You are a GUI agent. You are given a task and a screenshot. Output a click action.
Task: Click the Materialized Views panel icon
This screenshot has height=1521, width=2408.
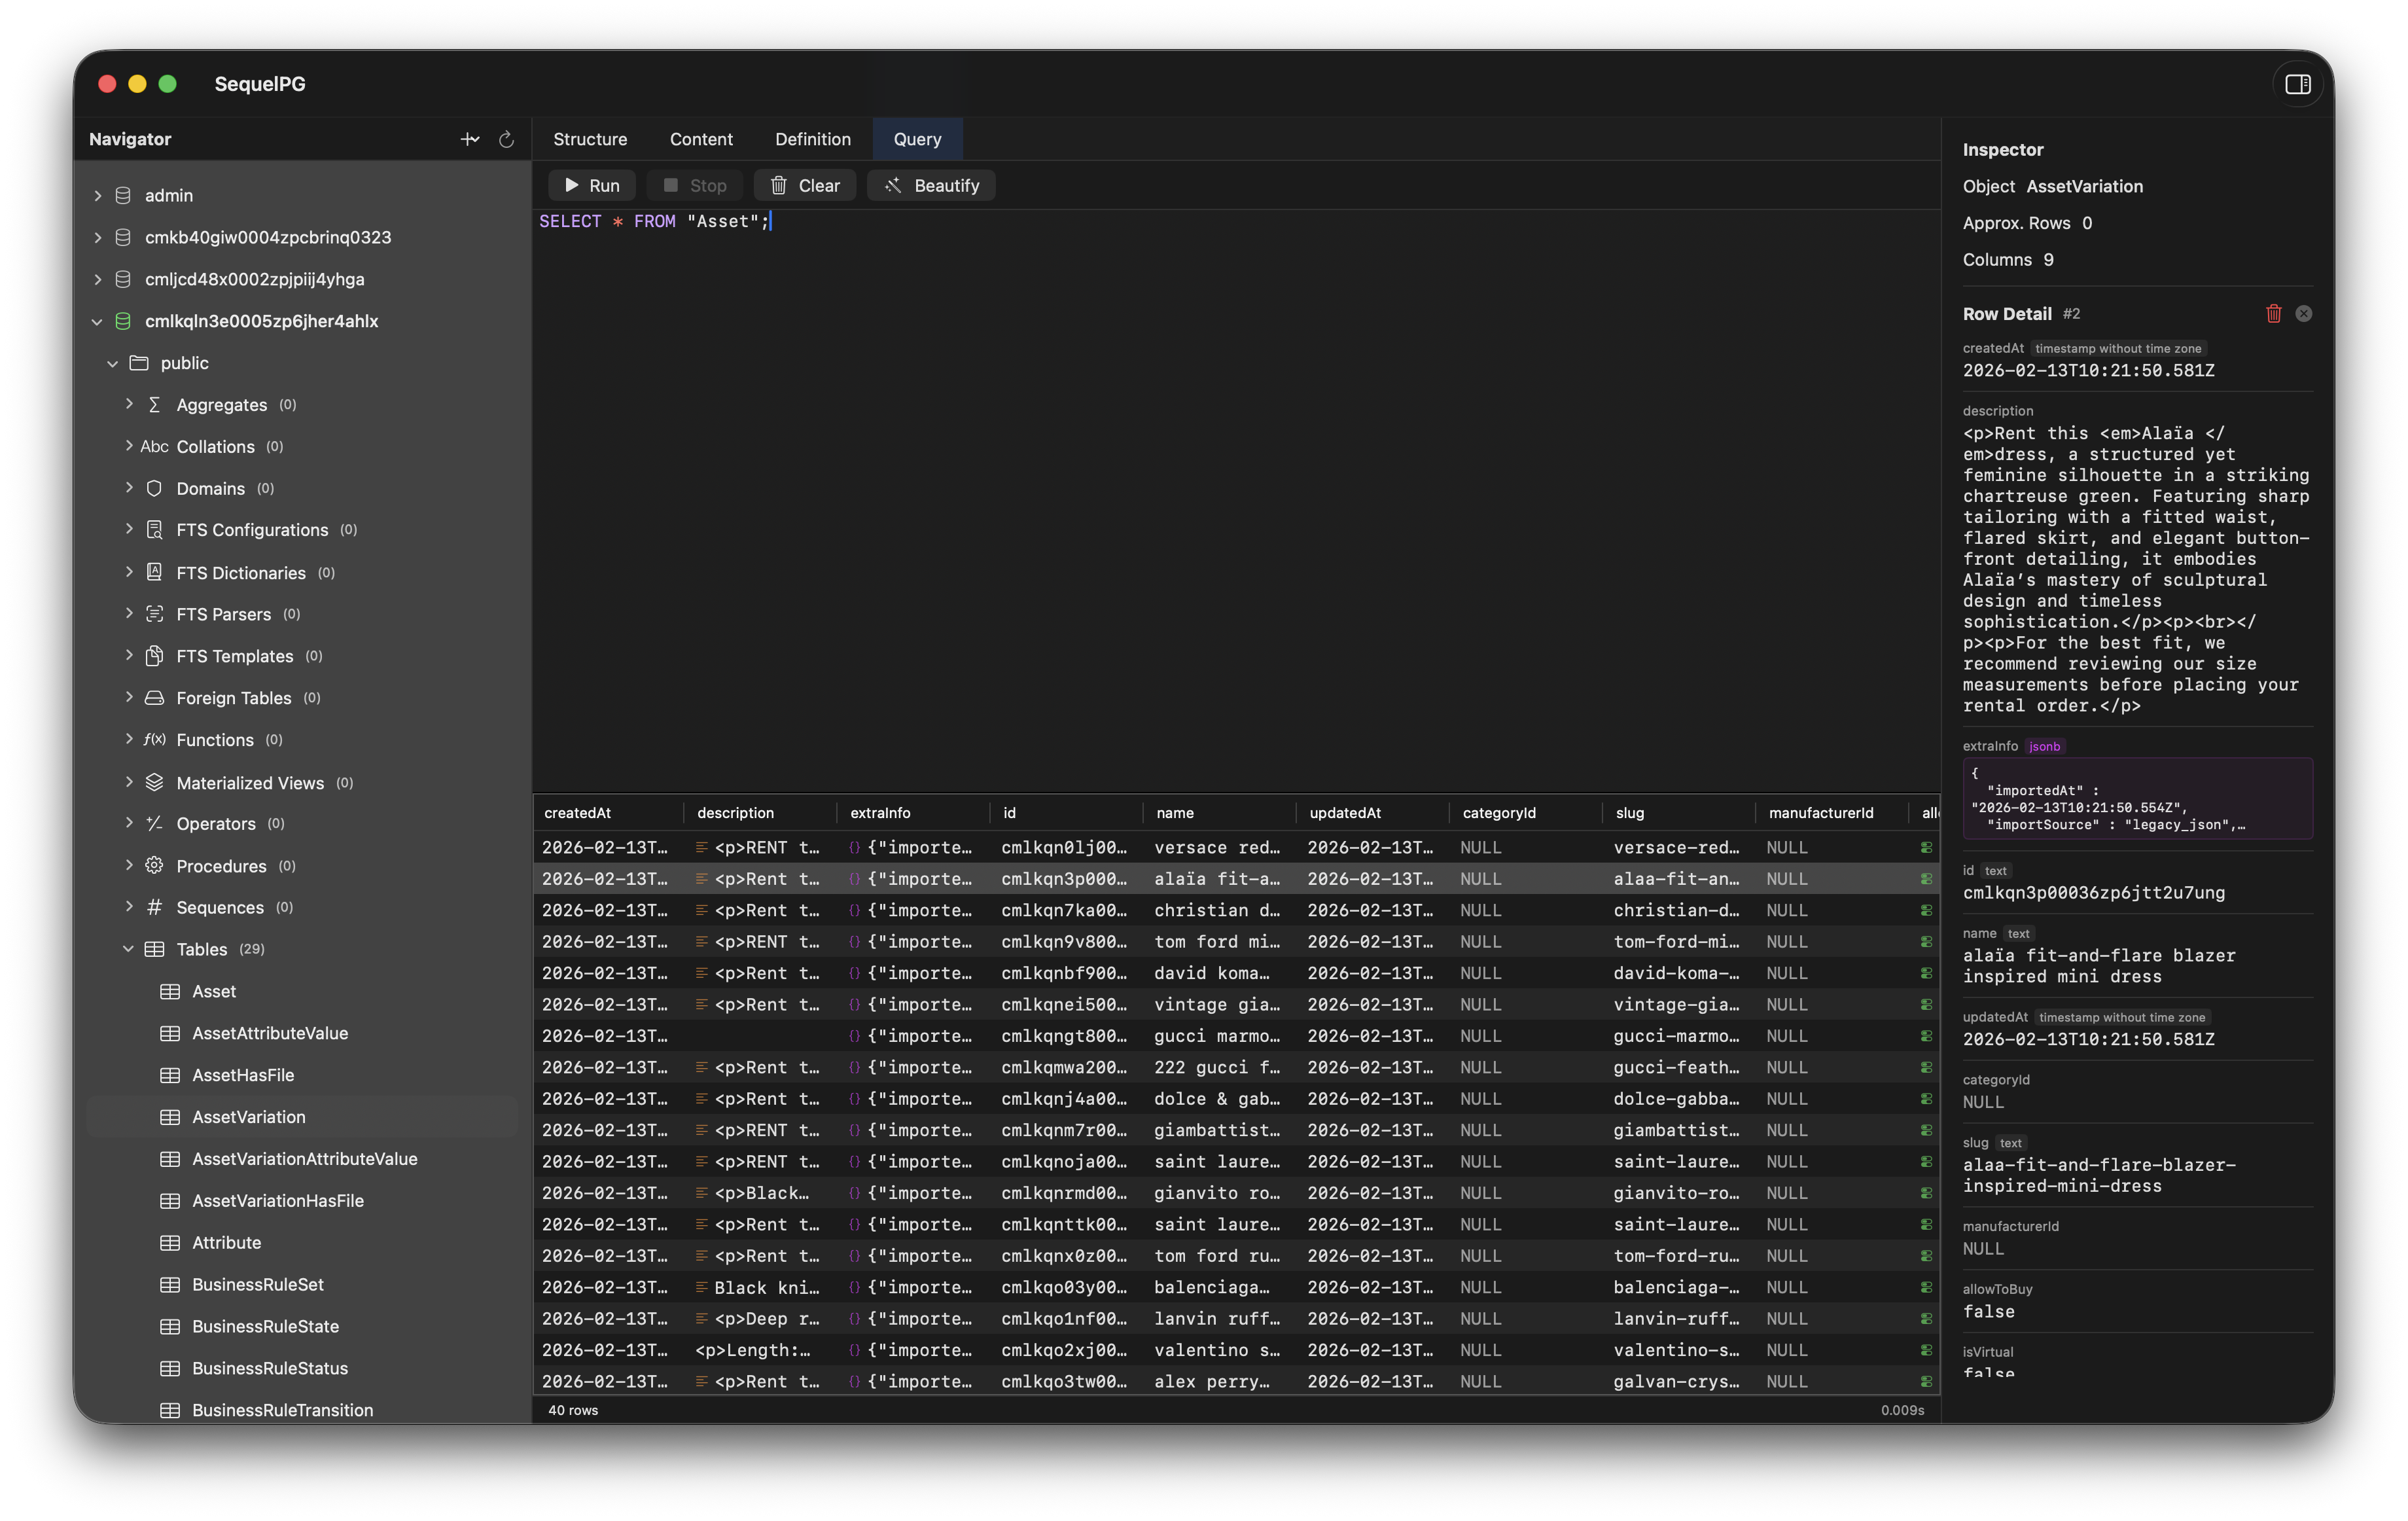click(x=154, y=783)
